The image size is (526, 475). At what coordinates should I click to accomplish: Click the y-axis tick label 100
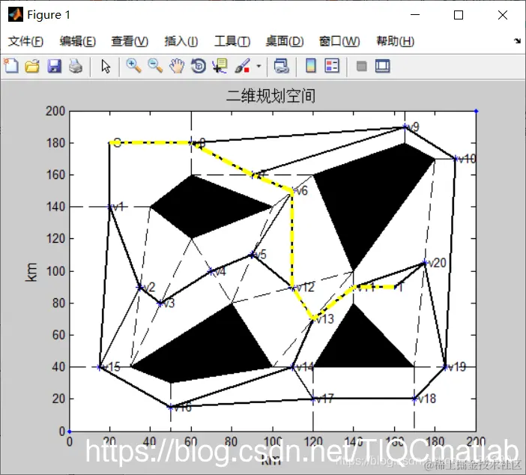coord(55,271)
